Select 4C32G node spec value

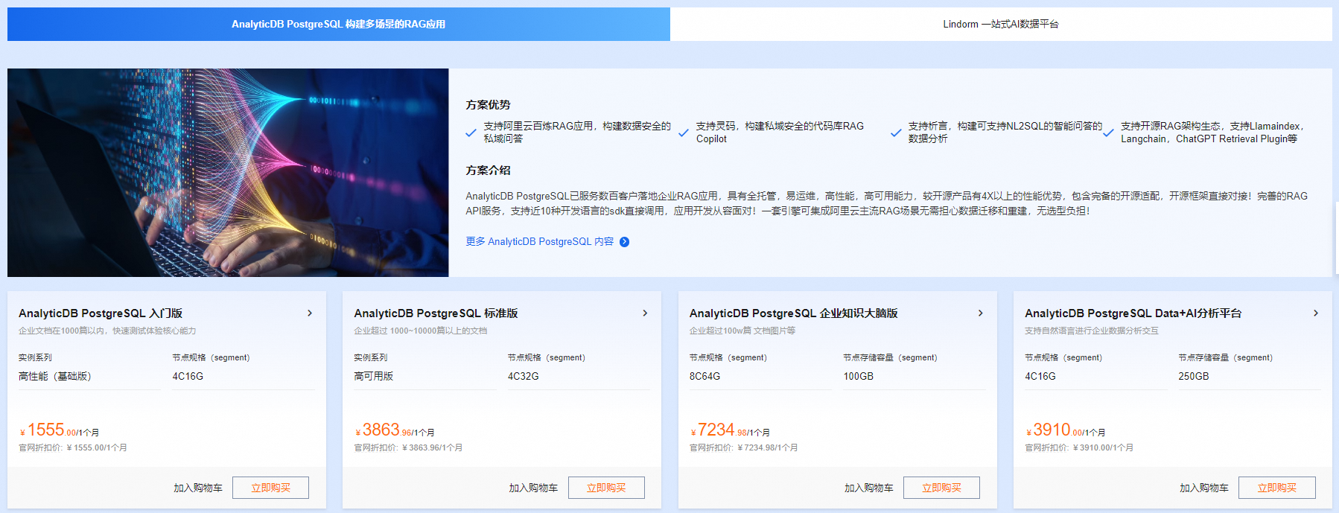tap(524, 376)
